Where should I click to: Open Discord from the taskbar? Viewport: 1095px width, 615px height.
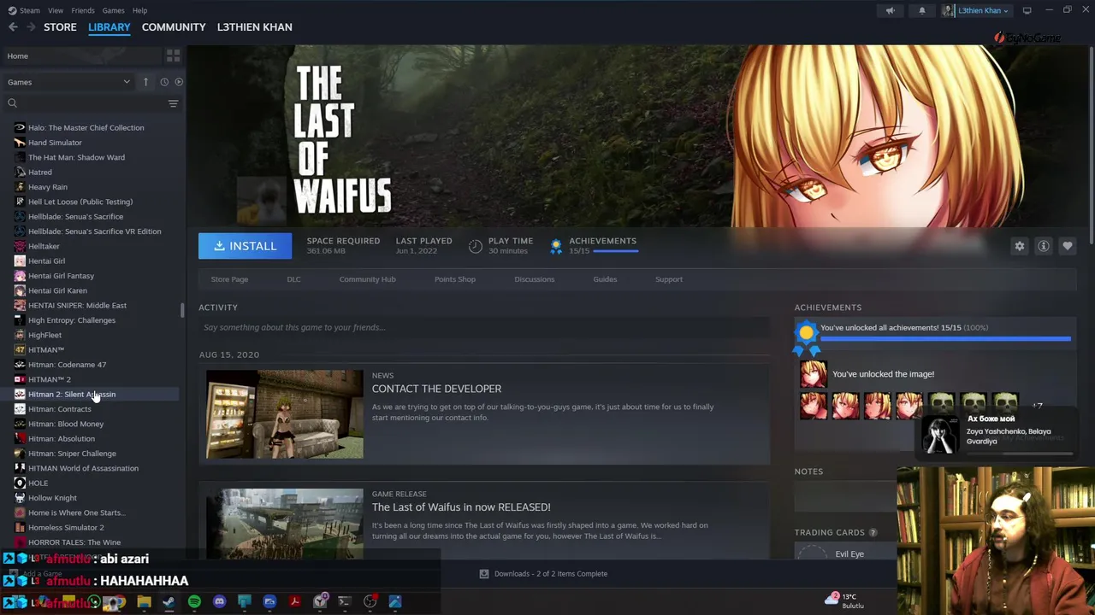coord(219,601)
